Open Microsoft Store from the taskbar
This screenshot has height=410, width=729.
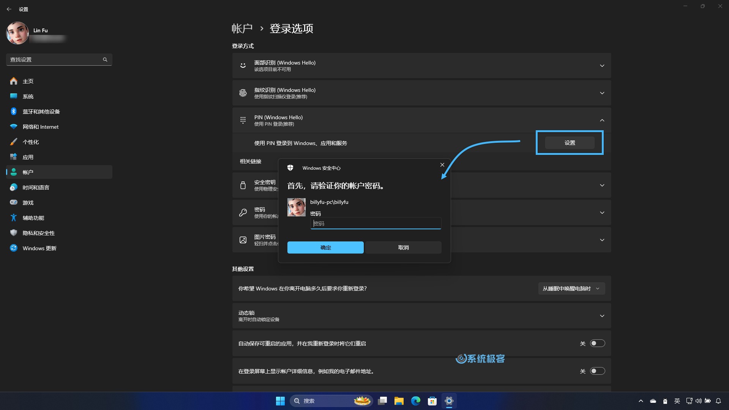(x=432, y=401)
